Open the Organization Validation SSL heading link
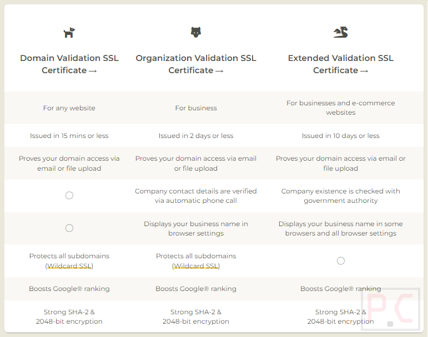 point(195,58)
